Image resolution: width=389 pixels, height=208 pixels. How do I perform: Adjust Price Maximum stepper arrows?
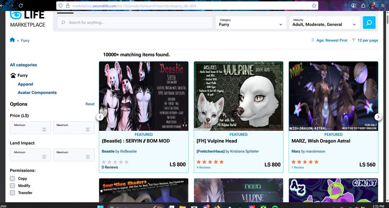88,130
